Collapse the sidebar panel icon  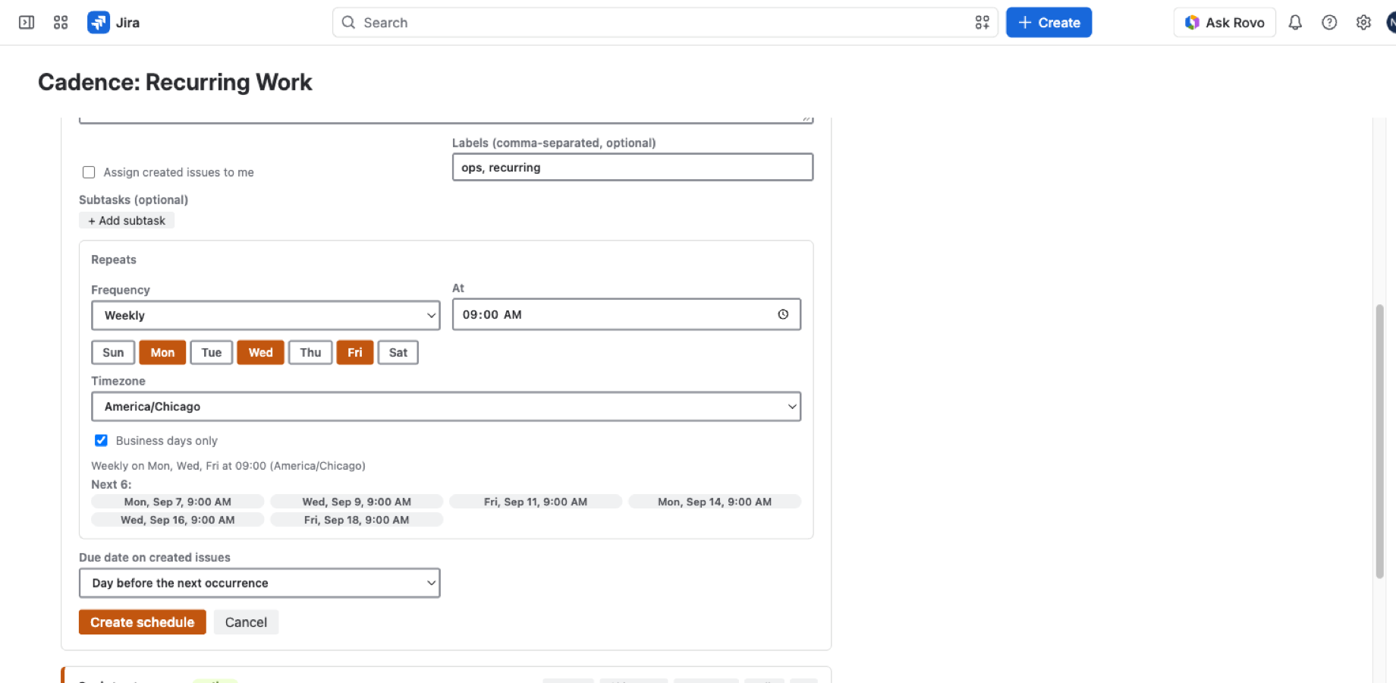coord(27,23)
